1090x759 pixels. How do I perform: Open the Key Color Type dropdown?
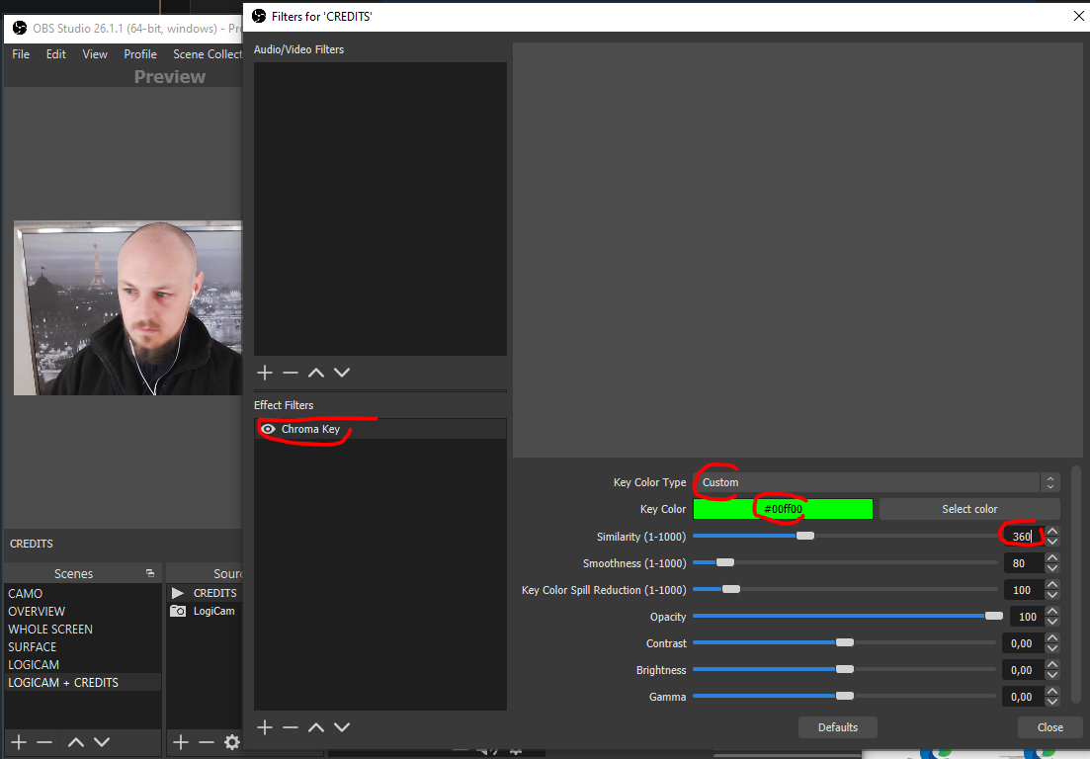click(875, 481)
